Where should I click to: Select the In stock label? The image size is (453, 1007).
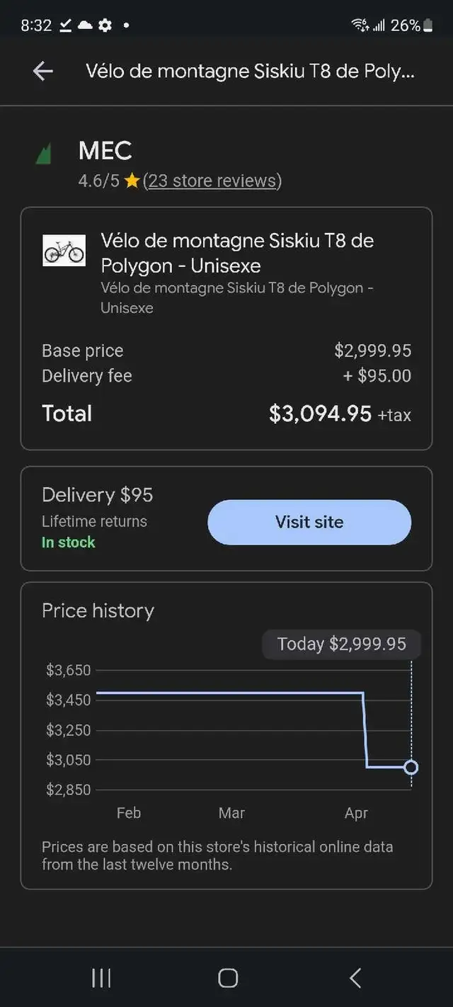click(x=68, y=542)
